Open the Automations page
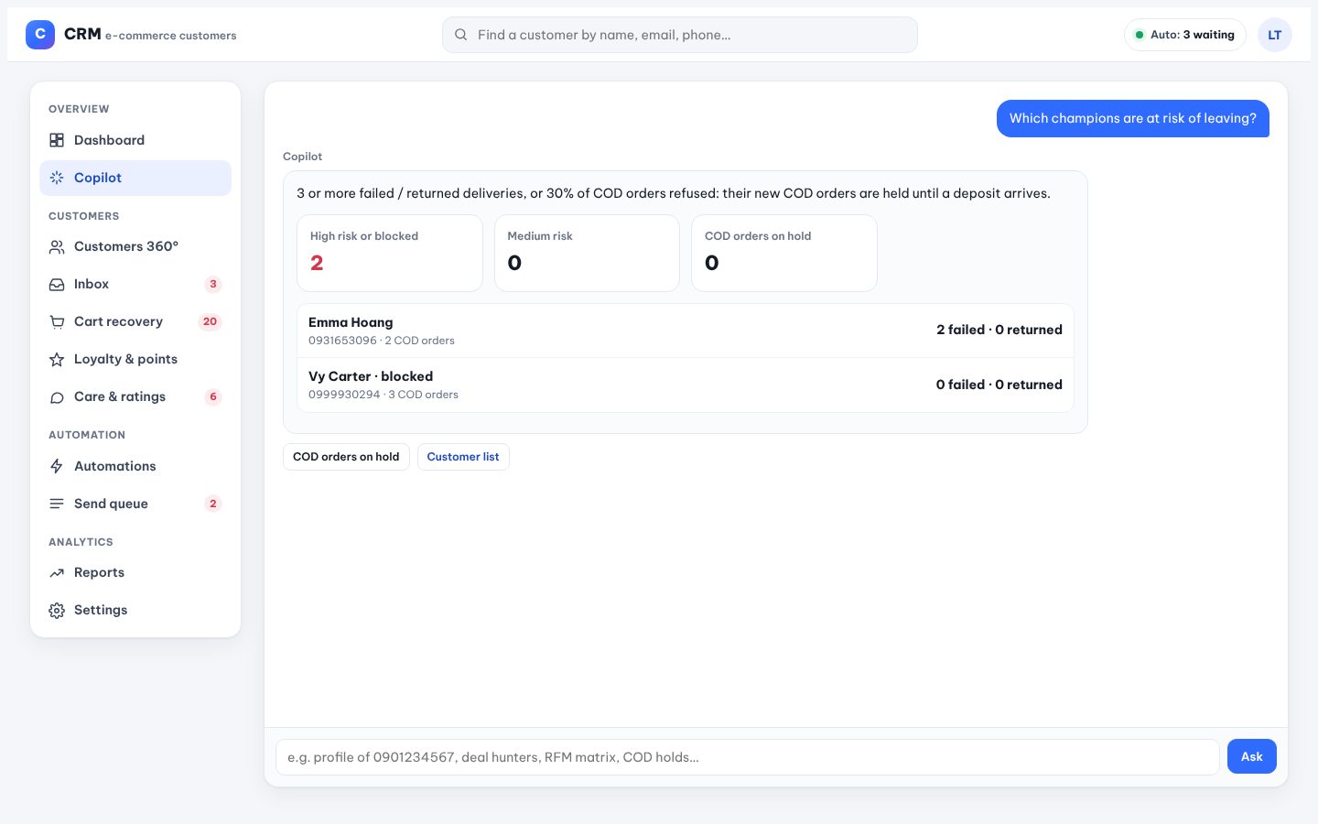 point(135,466)
